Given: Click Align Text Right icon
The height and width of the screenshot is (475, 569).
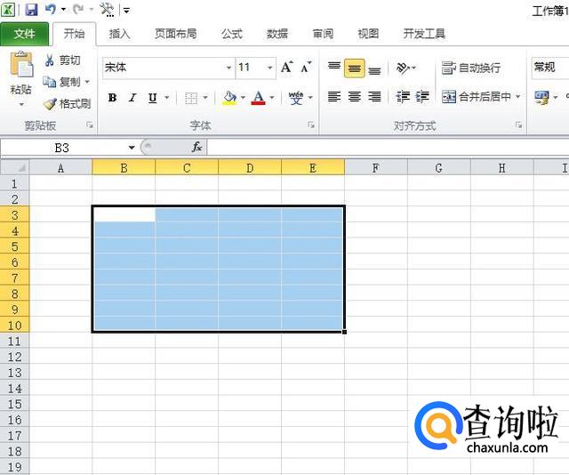Looking at the screenshot, I should point(374,97).
